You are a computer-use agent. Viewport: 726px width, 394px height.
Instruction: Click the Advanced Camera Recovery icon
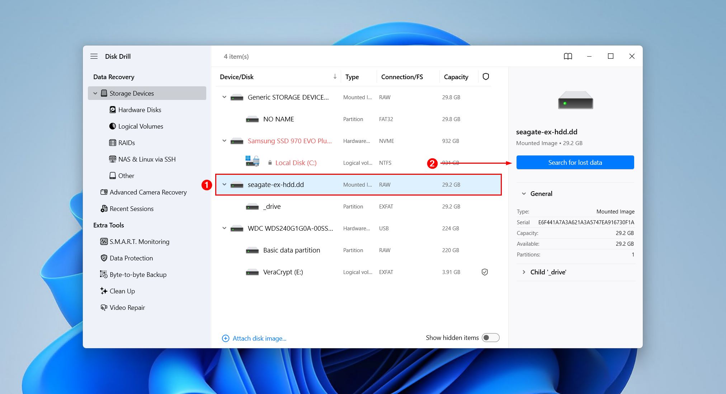104,192
